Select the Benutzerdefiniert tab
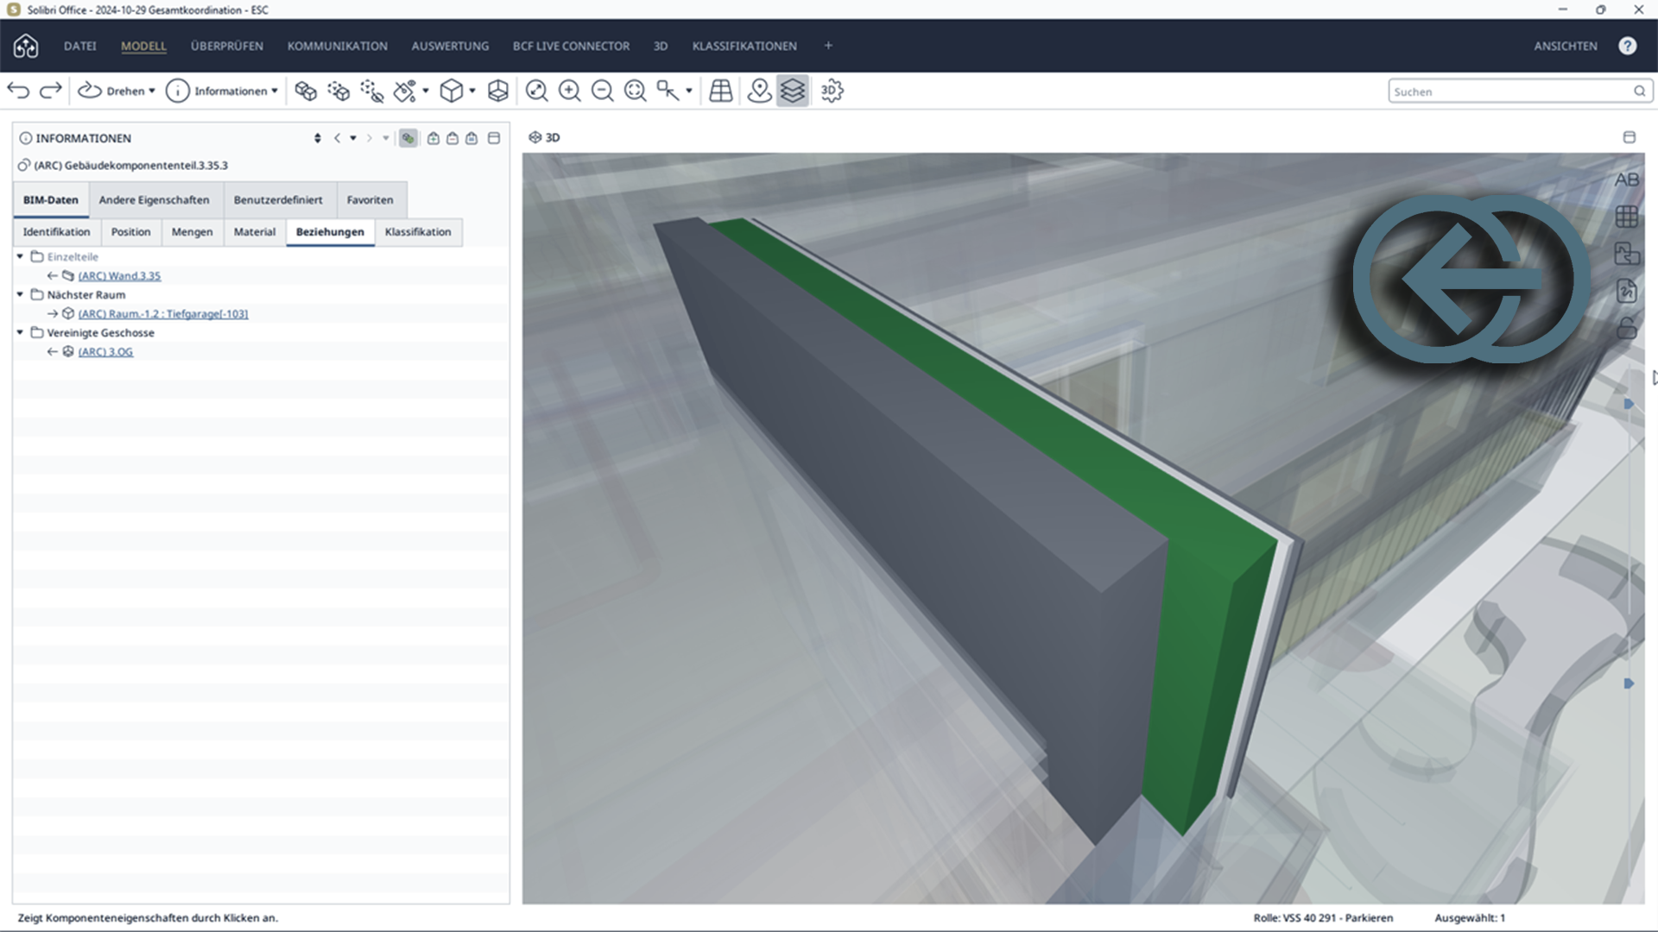Screen dimensions: 1658x932 click(x=278, y=199)
